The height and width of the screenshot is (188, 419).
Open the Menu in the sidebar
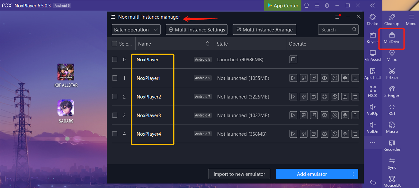tap(411, 20)
